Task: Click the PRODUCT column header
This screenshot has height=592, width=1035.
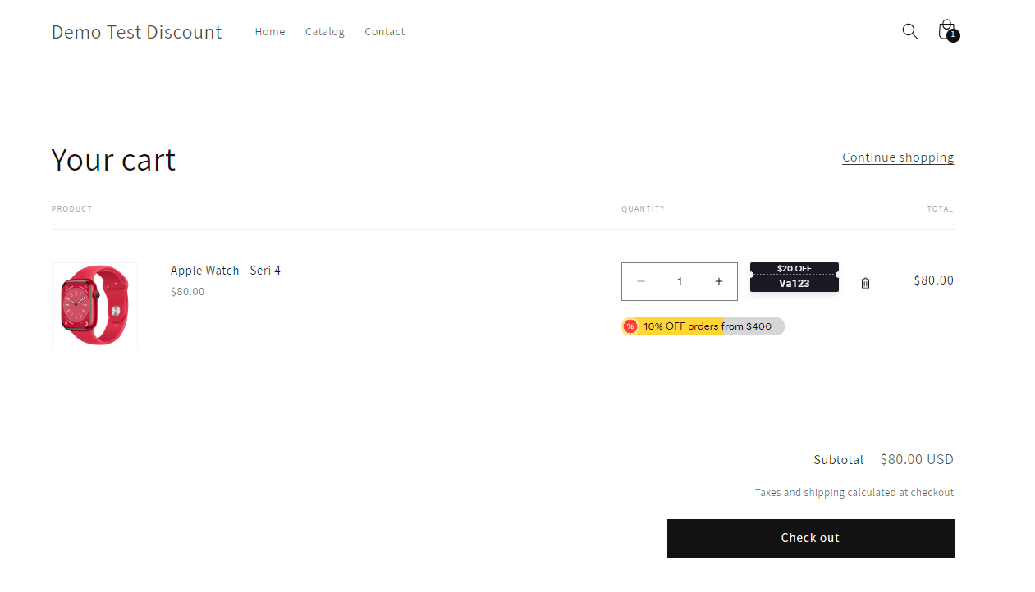Action: point(72,209)
